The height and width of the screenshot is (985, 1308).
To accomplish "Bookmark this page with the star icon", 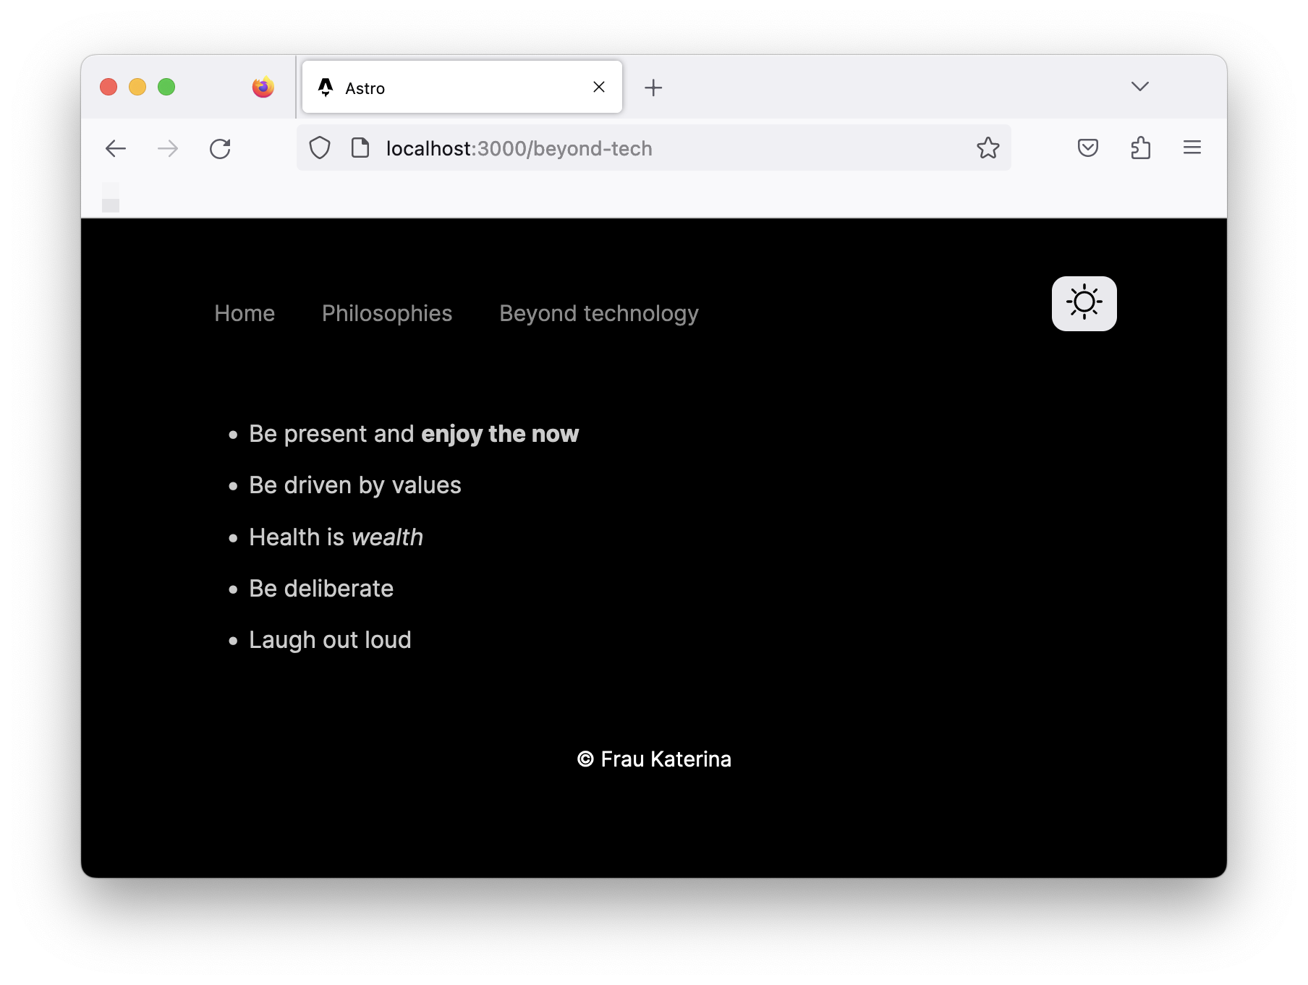I will 987,148.
